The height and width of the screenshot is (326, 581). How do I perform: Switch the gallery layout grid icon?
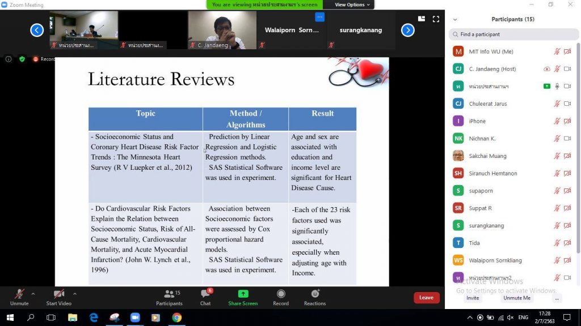pos(422,19)
